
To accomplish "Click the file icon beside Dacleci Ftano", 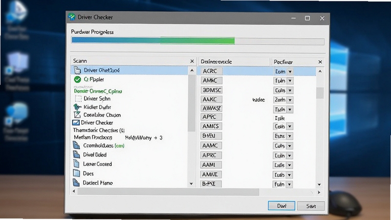I will [76, 182].
